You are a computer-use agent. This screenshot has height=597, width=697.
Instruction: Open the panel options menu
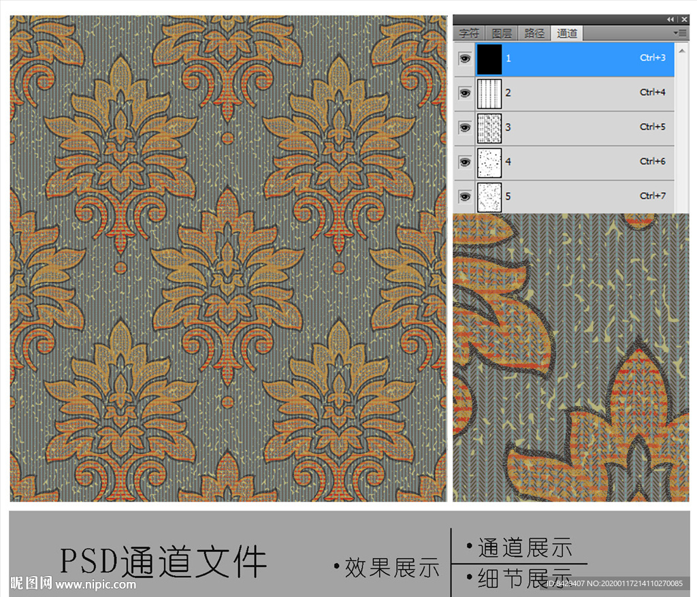coord(680,33)
